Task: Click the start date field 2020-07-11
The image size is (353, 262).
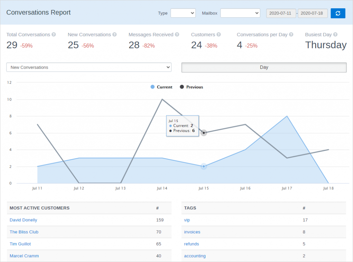Action: (x=281, y=13)
